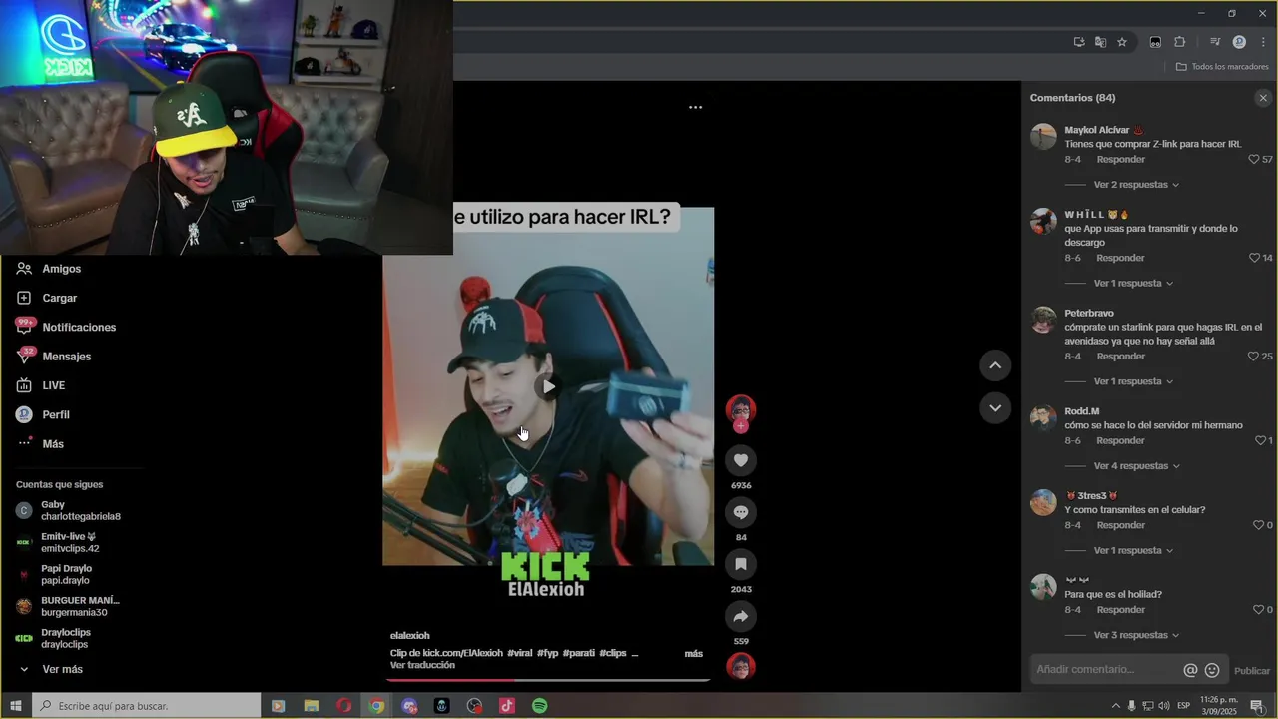Image resolution: width=1278 pixels, height=719 pixels.
Task: Open the emoji picker in comment box
Action: point(1212,670)
